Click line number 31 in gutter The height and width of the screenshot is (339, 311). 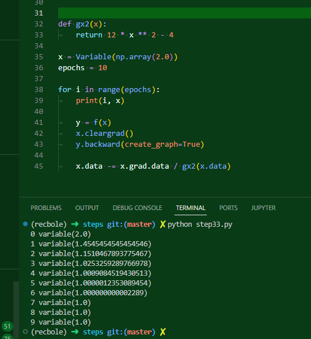(x=39, y=13)
